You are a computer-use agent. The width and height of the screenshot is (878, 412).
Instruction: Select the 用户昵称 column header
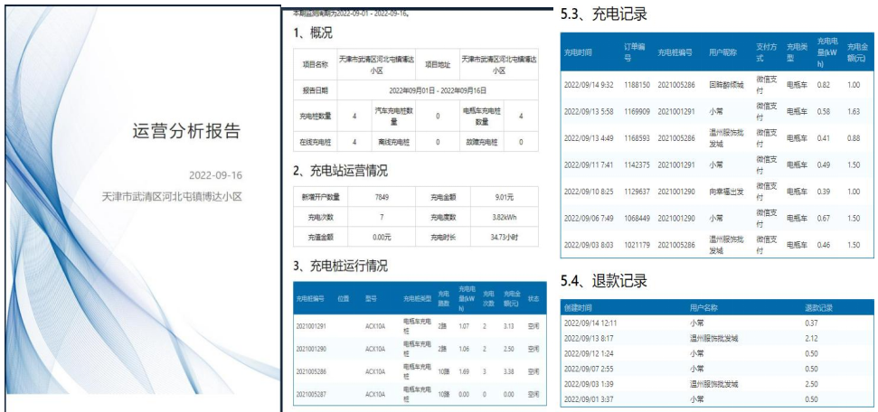722,52
